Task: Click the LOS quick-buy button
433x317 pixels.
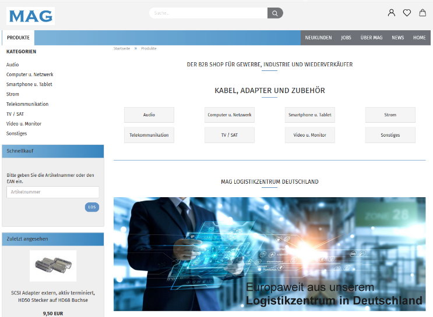Action: (x=92, y=207)
